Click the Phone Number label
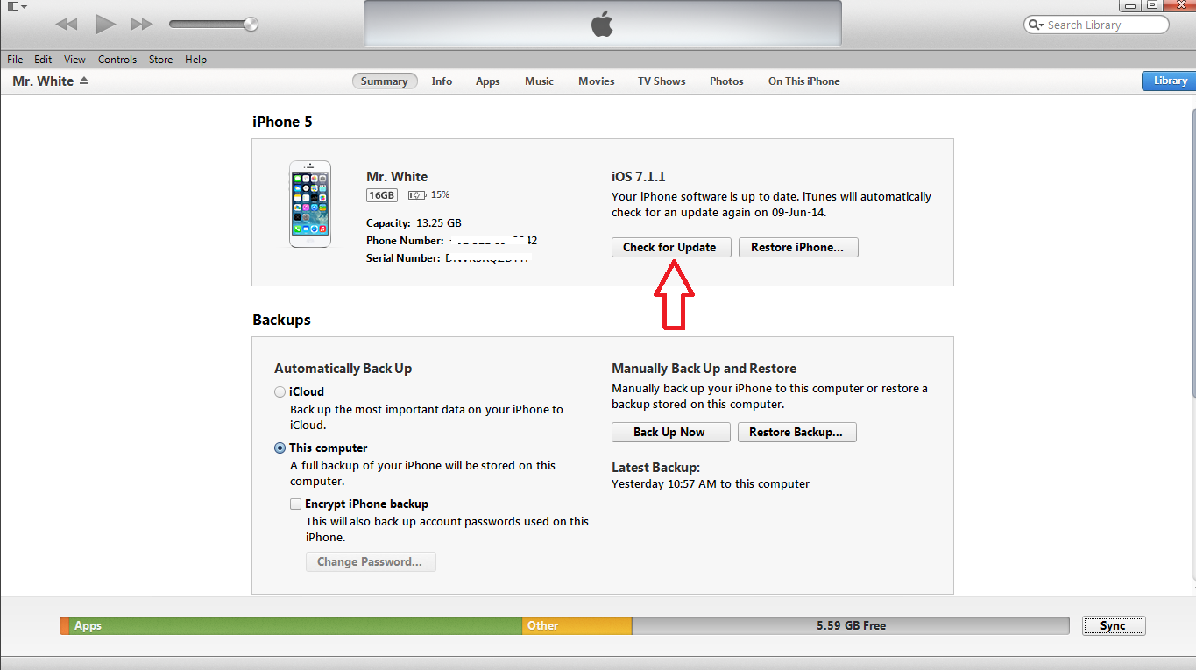Image resolution: width=1196 pixels, height=670 pixels. pyautogui.click(x=405, y=241)
